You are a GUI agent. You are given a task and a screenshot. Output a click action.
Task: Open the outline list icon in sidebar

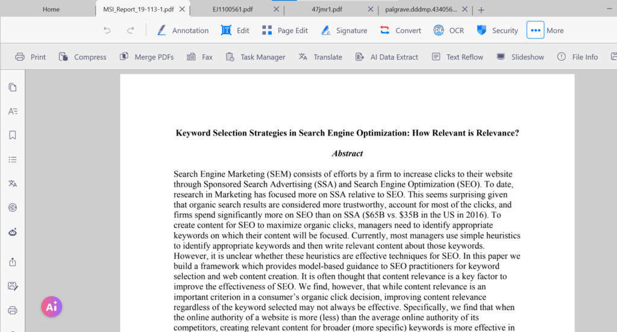(13, 160)
